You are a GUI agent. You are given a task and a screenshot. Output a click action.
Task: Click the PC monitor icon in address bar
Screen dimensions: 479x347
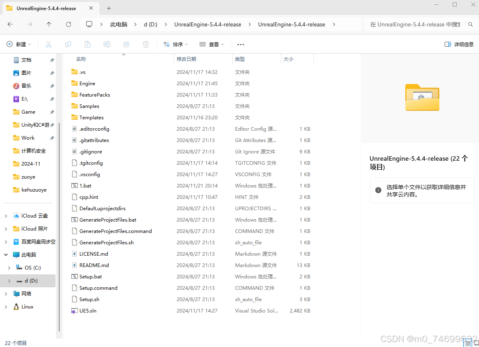(x=89, y=24)
